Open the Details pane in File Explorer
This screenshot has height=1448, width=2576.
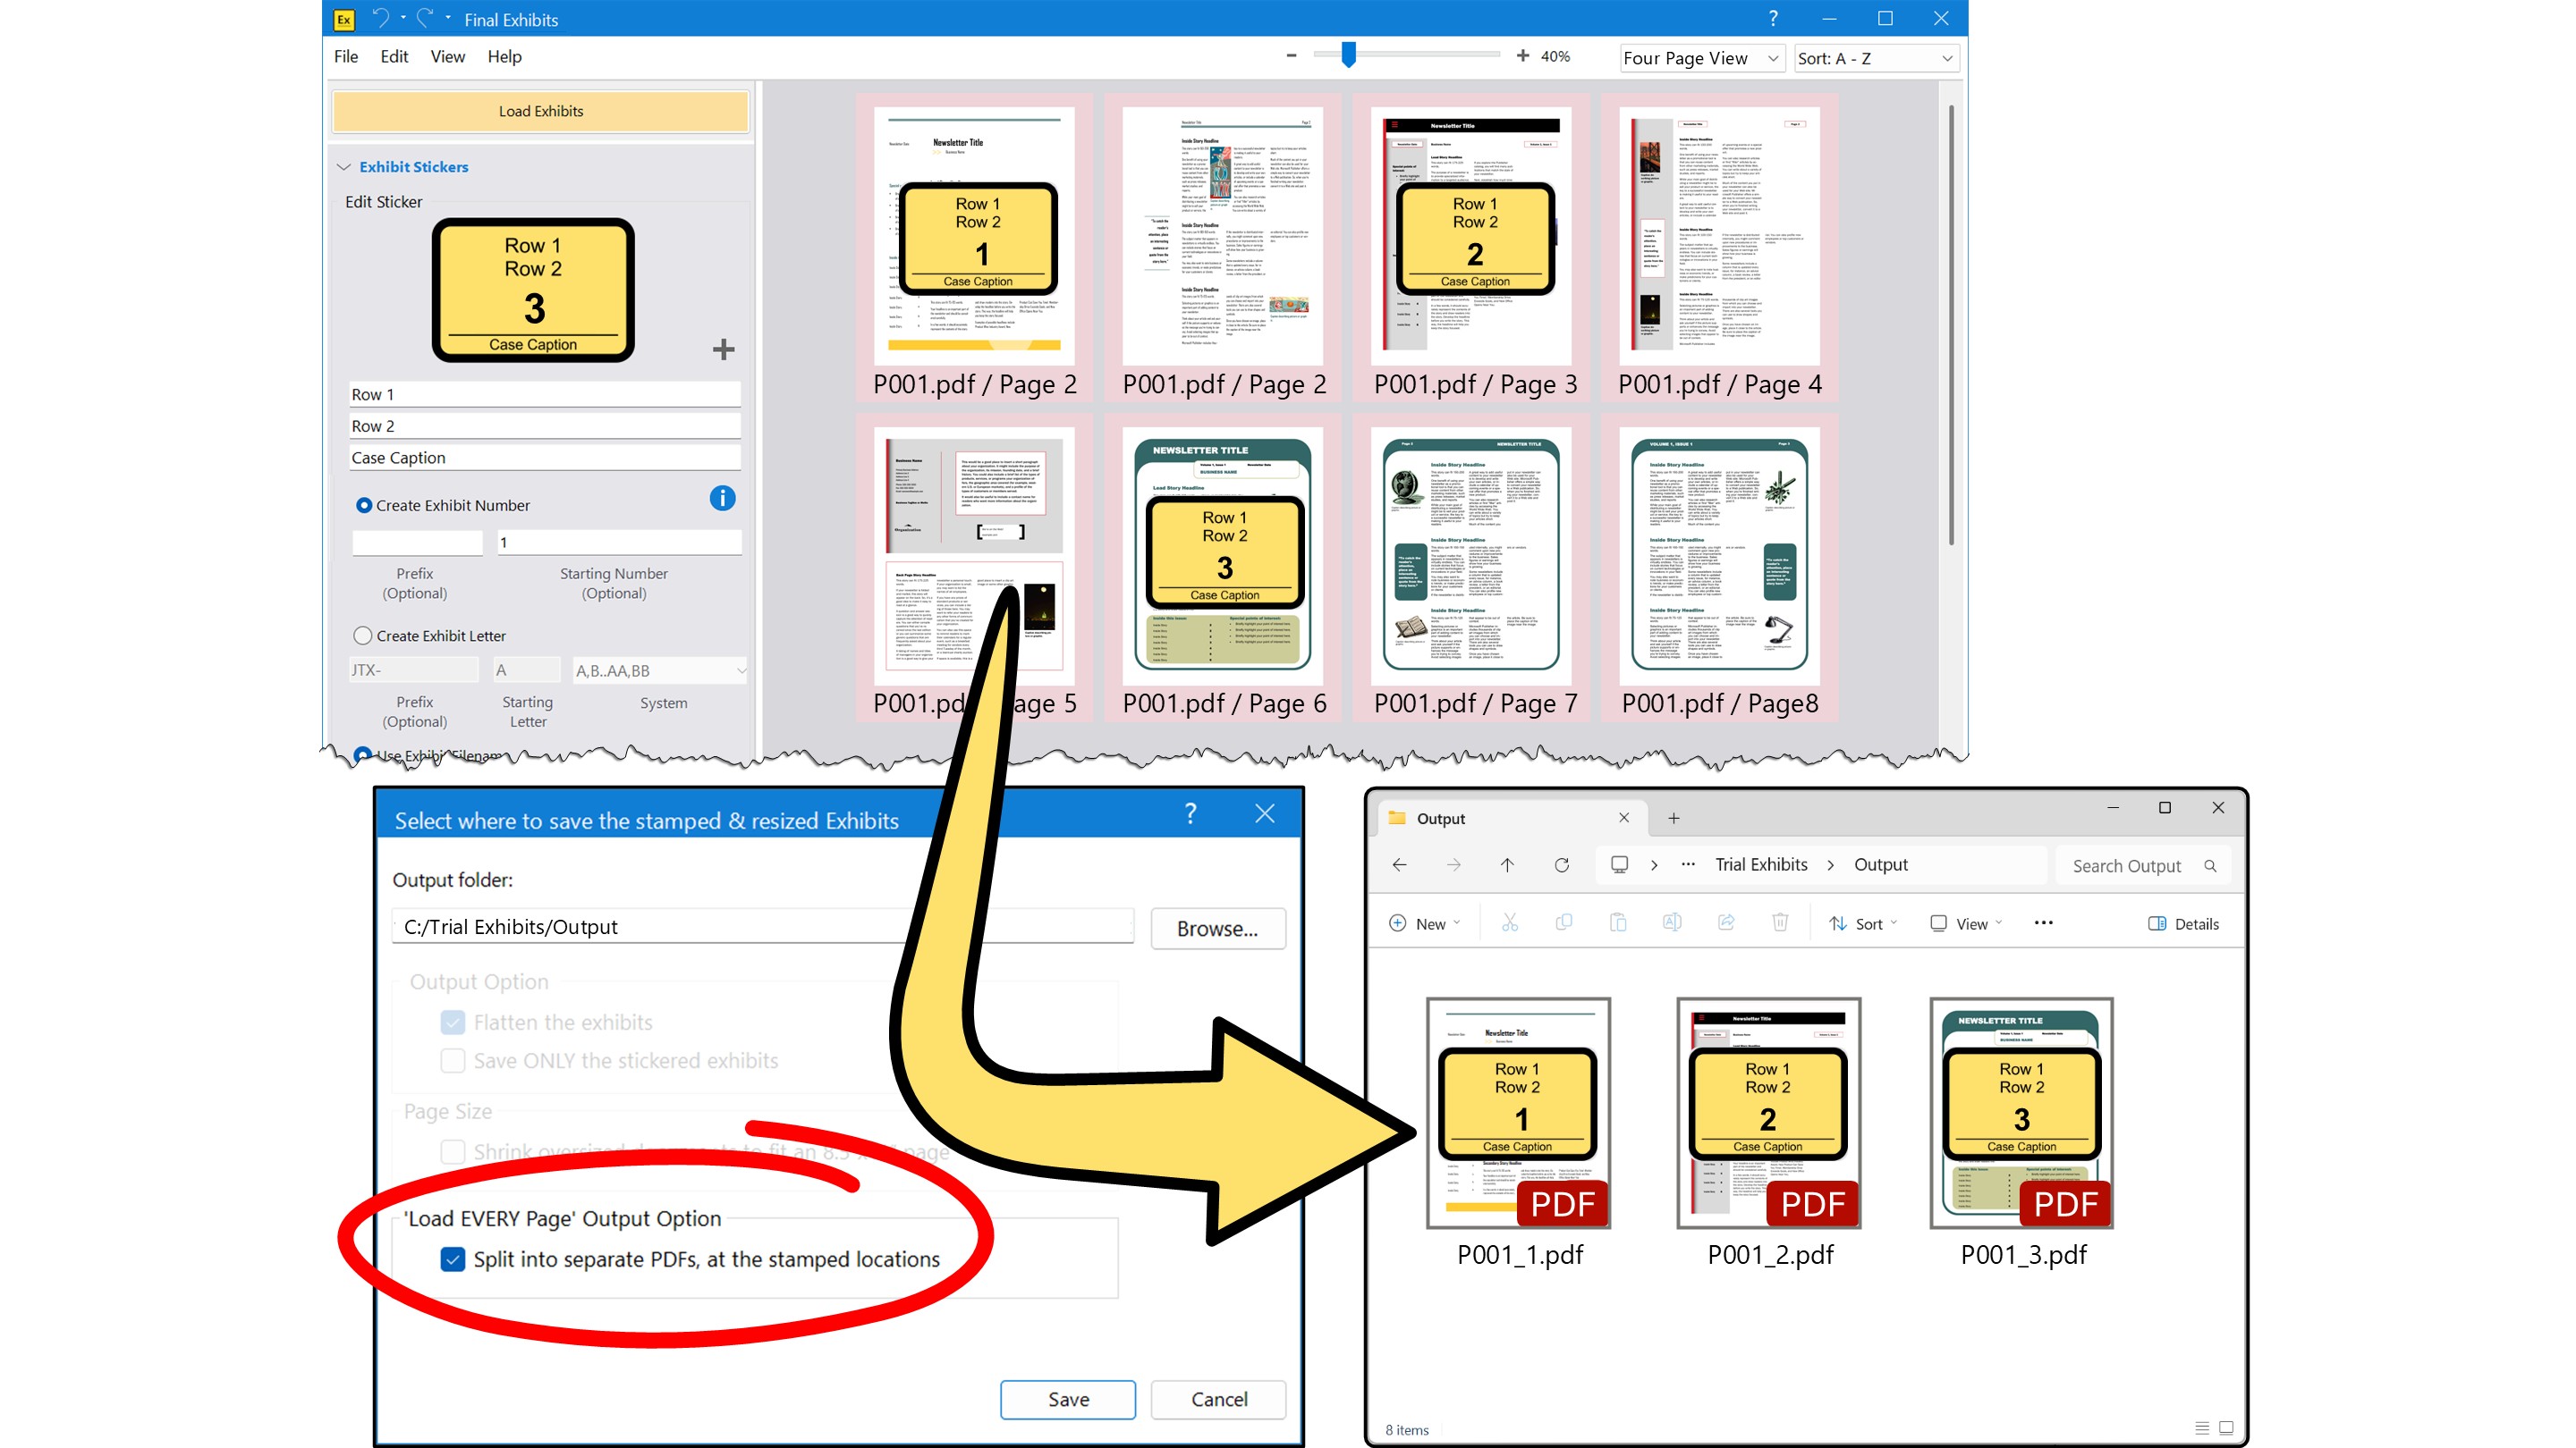(x=2185, y=923)
